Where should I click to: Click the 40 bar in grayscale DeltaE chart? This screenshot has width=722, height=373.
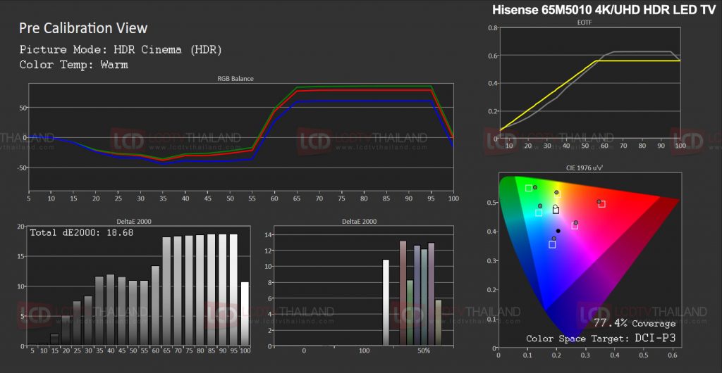click(111, 310)
